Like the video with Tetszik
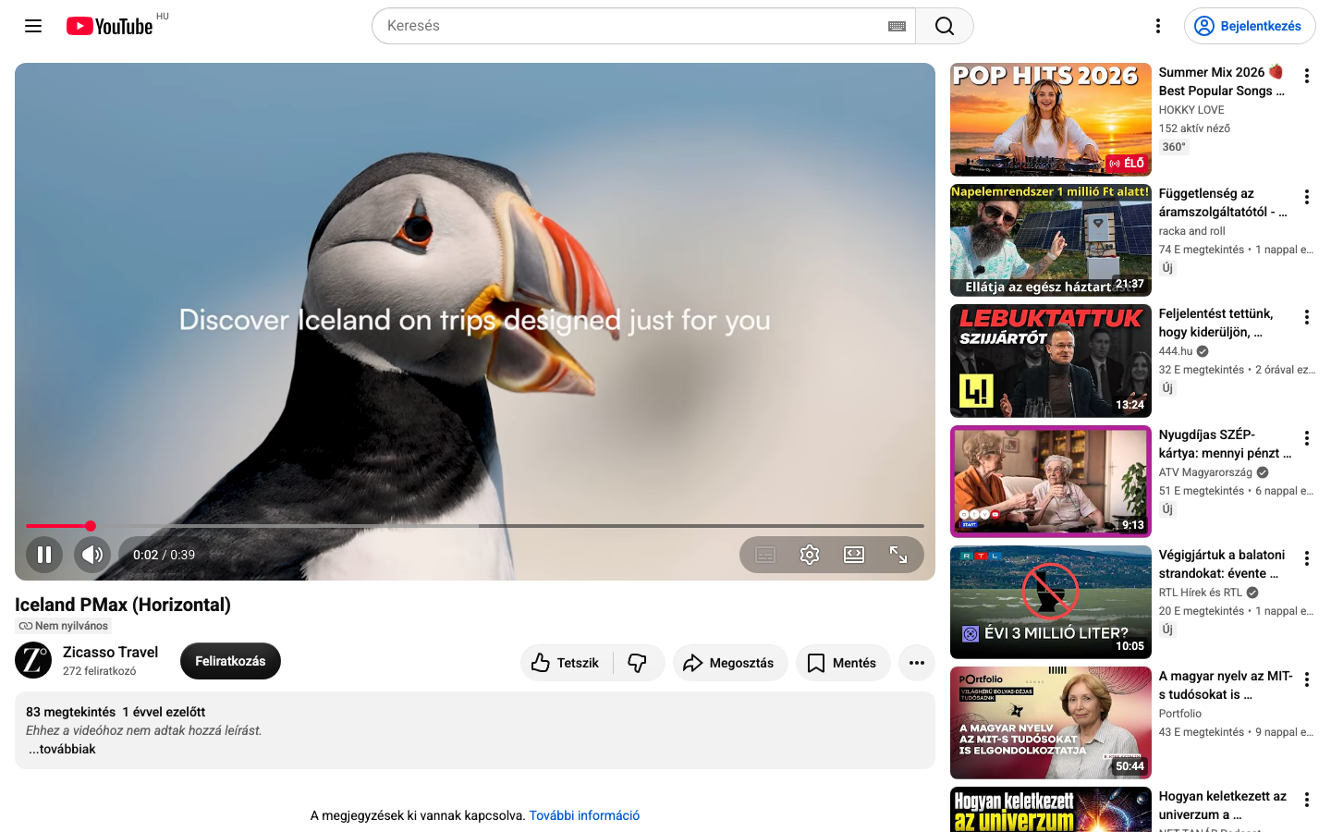1331x832 pixels. point(567,663)
